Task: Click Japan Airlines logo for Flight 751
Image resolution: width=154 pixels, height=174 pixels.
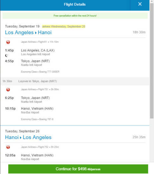Action: click(8, 90)
